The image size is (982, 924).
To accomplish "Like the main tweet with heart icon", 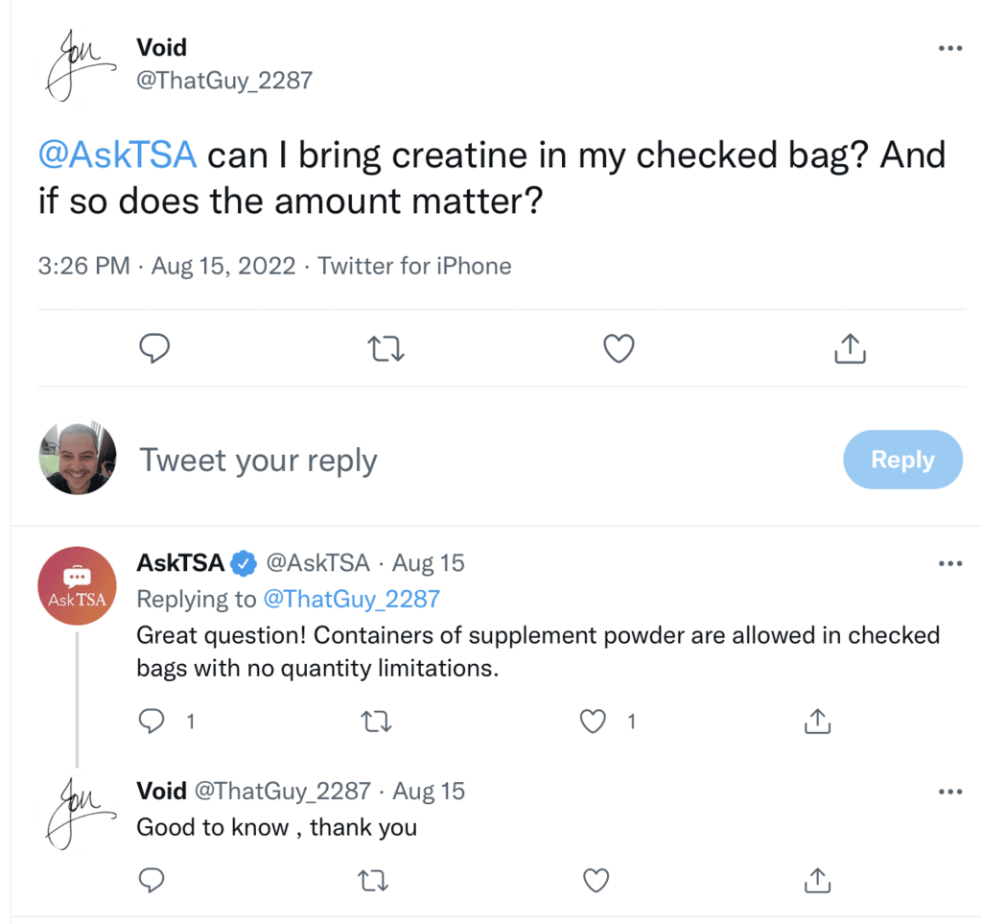I will 619,348.
